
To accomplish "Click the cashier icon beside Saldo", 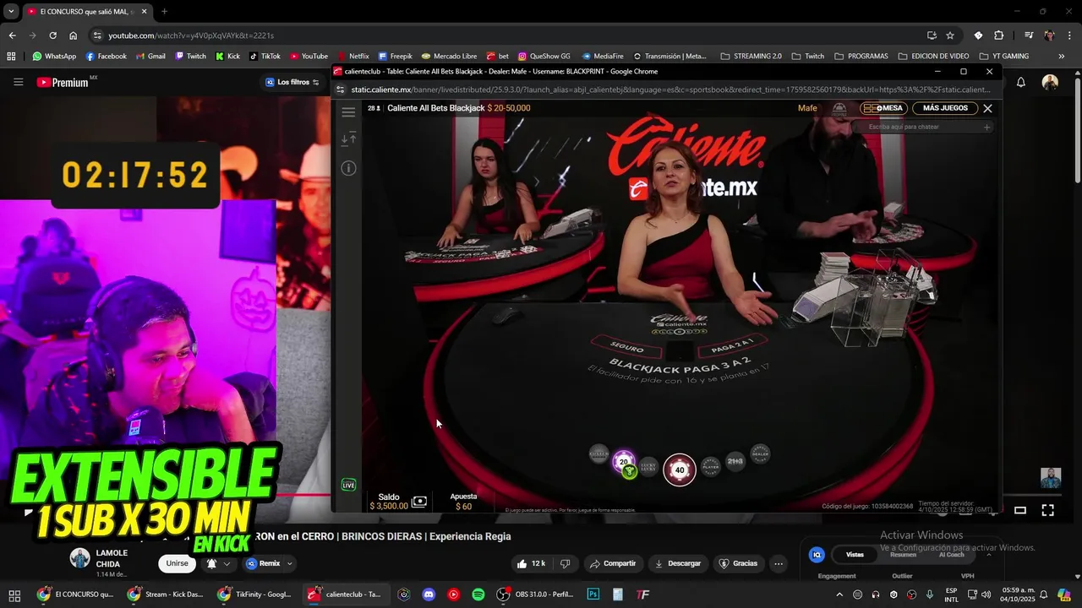I will 419,502.
